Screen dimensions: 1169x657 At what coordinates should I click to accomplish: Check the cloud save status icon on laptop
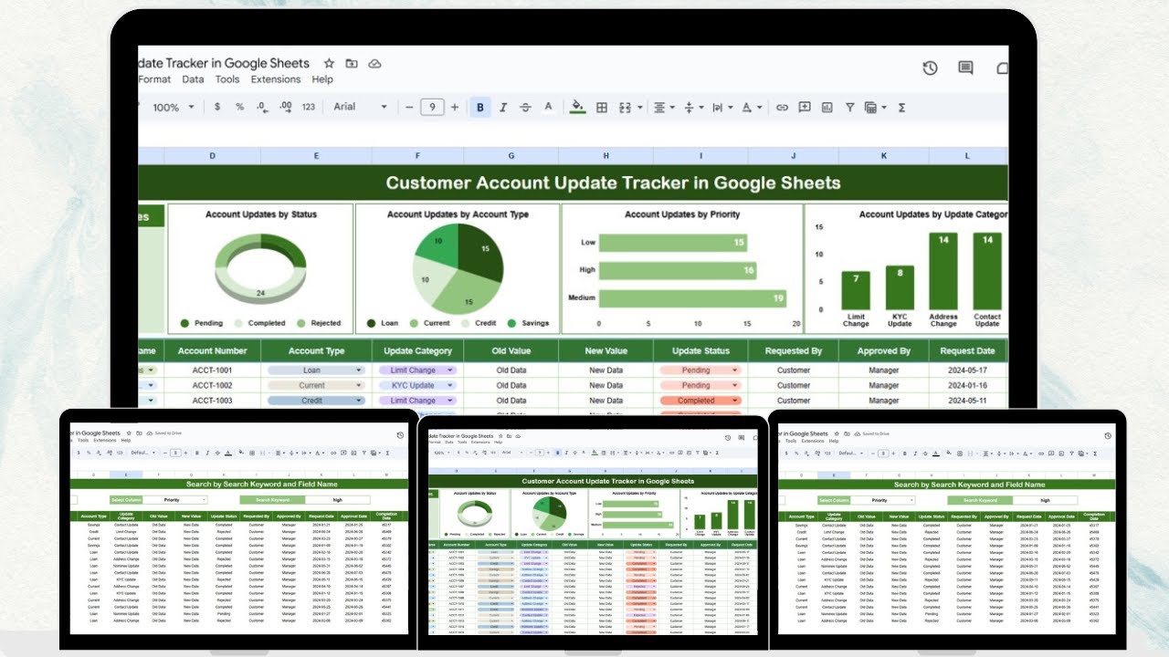pyautogui.click(x=374, y=63)
